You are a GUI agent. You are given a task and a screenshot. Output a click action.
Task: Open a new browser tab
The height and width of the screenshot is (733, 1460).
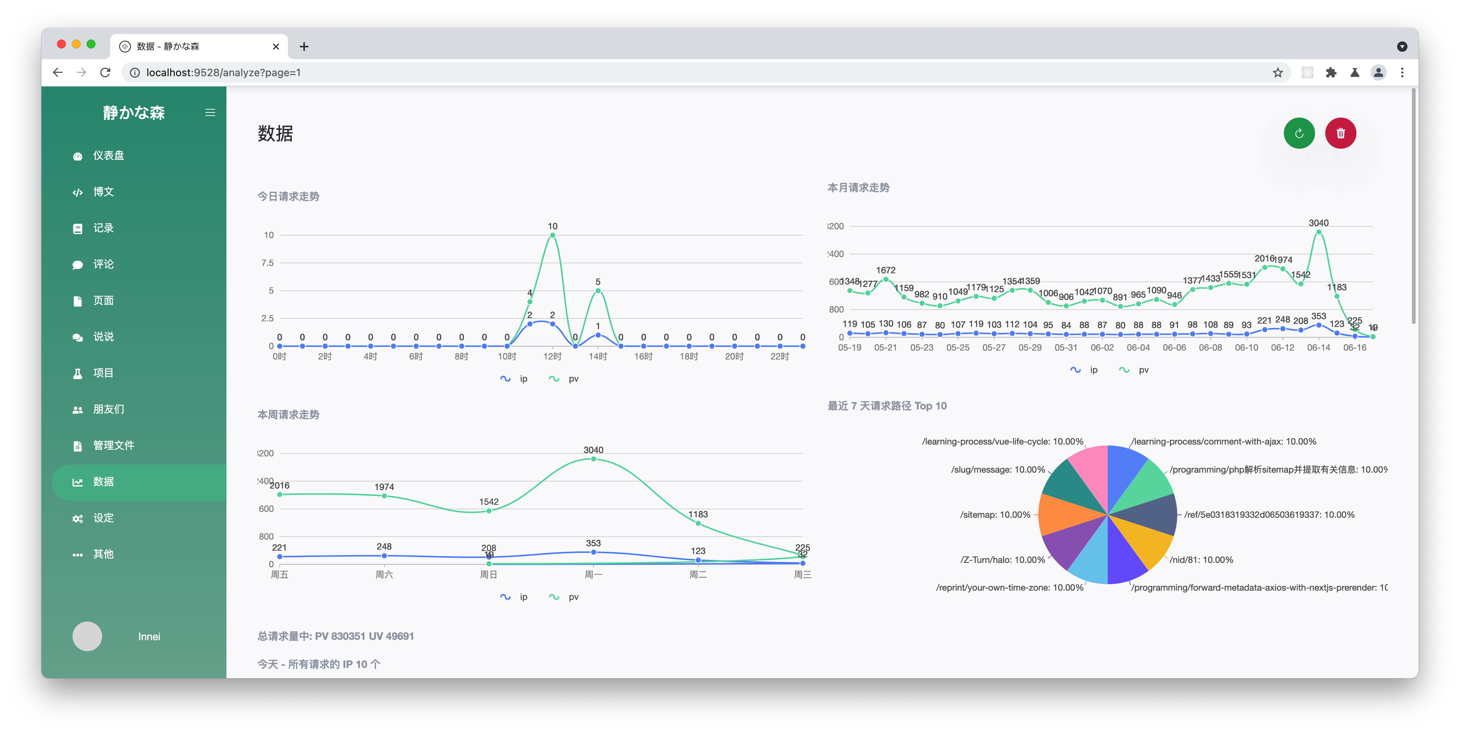coord(304,47)
